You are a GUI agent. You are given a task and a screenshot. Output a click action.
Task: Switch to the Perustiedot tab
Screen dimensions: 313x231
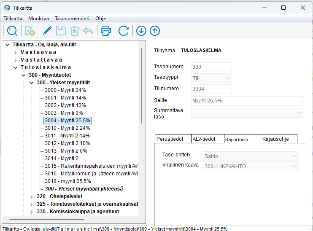(x=173, y=139)
